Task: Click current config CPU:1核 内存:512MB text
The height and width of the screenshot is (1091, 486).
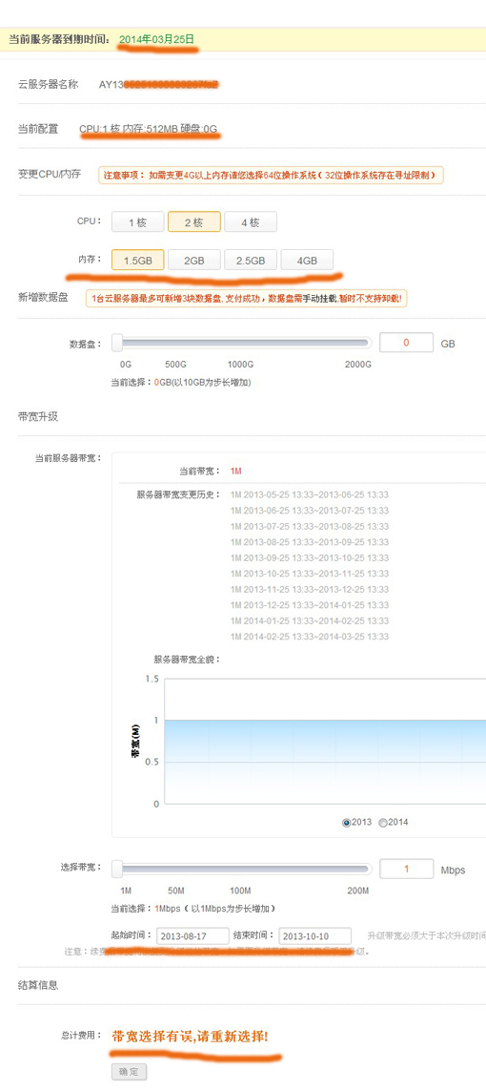Action: pos(149,129)
